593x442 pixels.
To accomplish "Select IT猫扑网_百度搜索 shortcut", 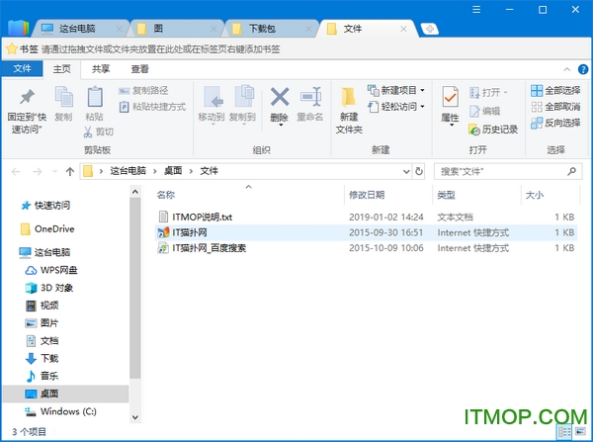I will coord(366,248).
